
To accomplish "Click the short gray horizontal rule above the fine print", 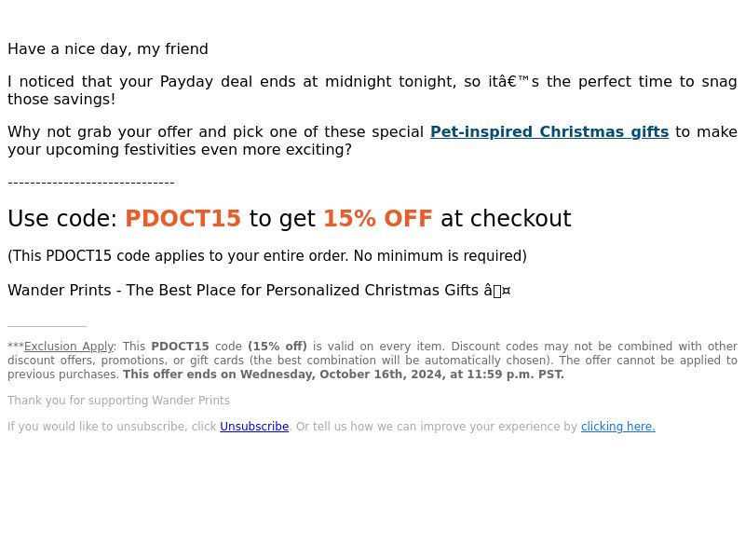I will tap(47, 327).
